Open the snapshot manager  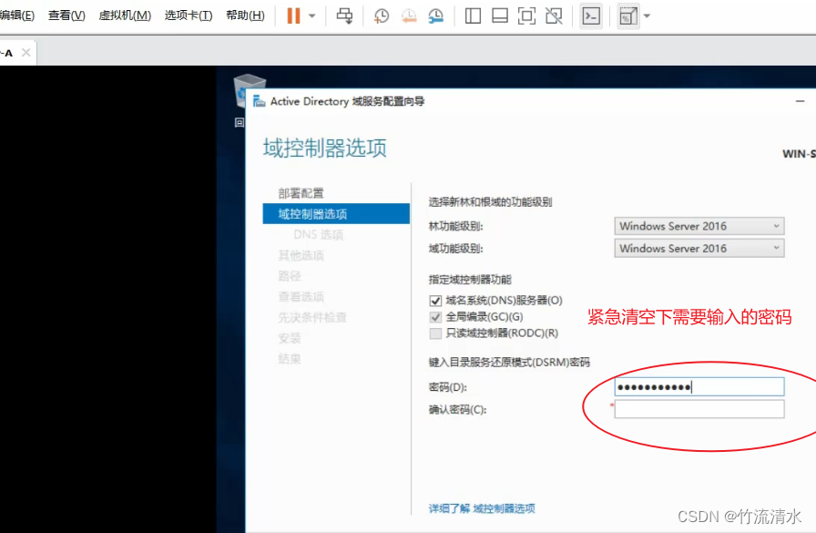(435, 15)
